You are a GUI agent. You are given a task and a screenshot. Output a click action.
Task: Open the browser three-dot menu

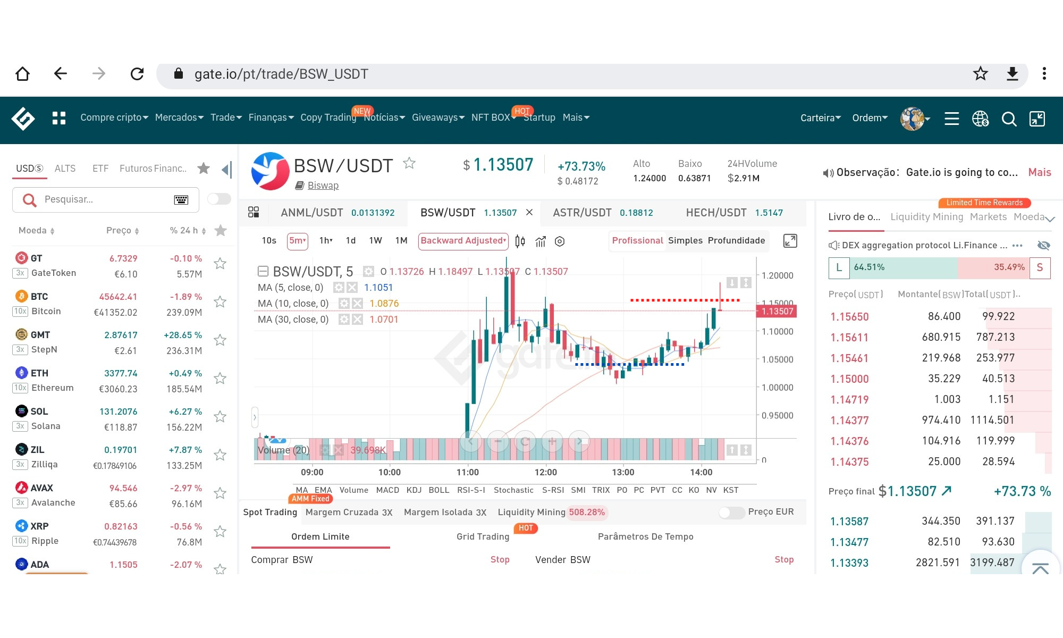[1044, 74]
